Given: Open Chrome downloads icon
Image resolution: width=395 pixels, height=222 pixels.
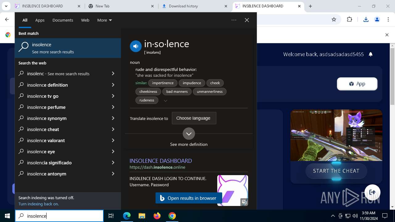Looking at the screenshot, I should (366, 19).
